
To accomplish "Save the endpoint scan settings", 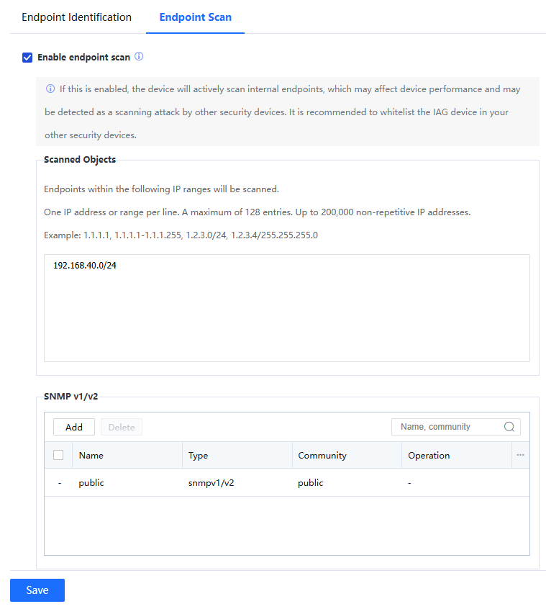I will 37,590.
